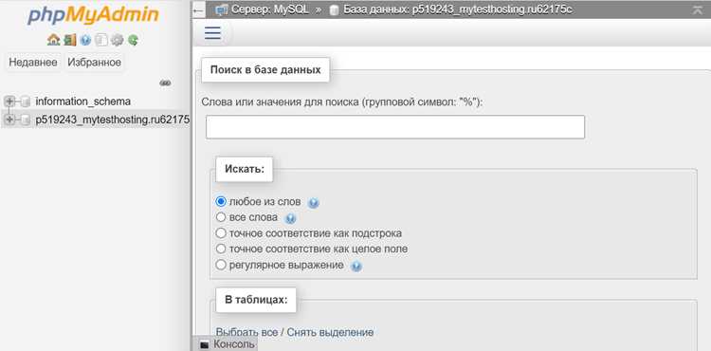Open the phpMyAdmin home icon
The width and height of the screenshot is (711, 351).
(53, 40)
